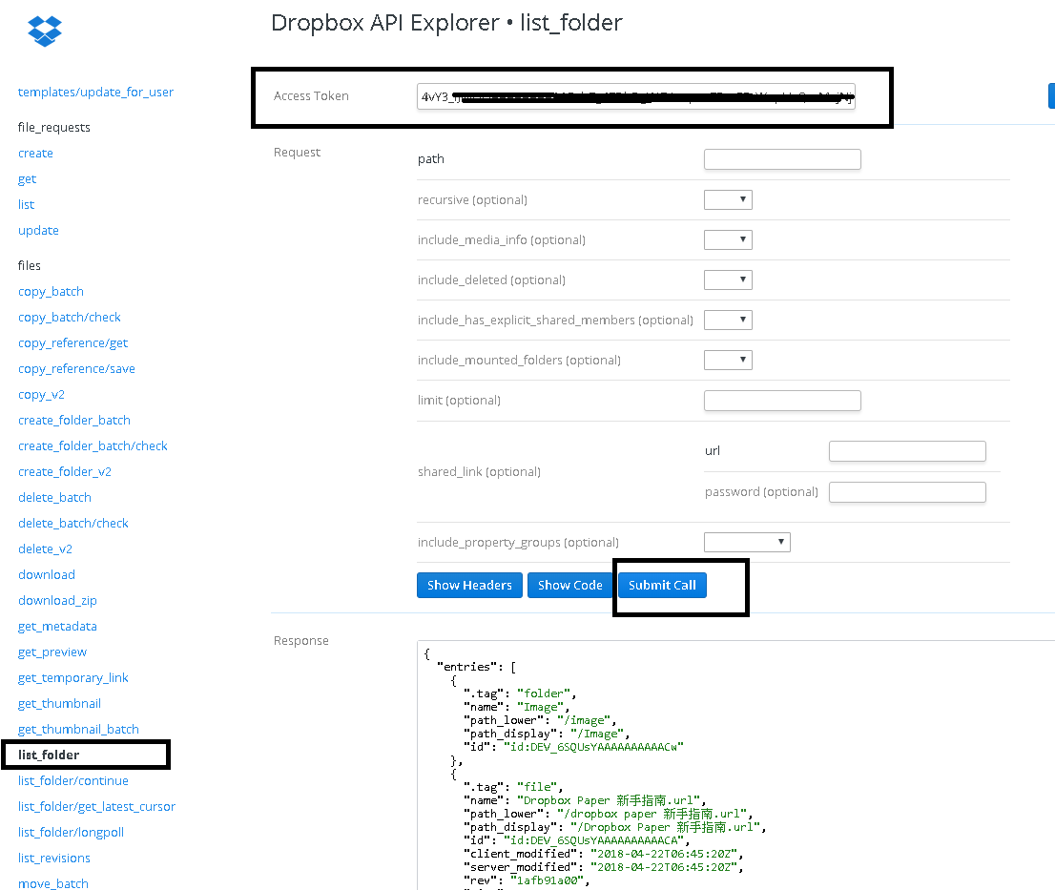The width and height of the screenshot is (1055, 890).
Task: Open get_temporary_link endpoint link
Action: [73, 678]
